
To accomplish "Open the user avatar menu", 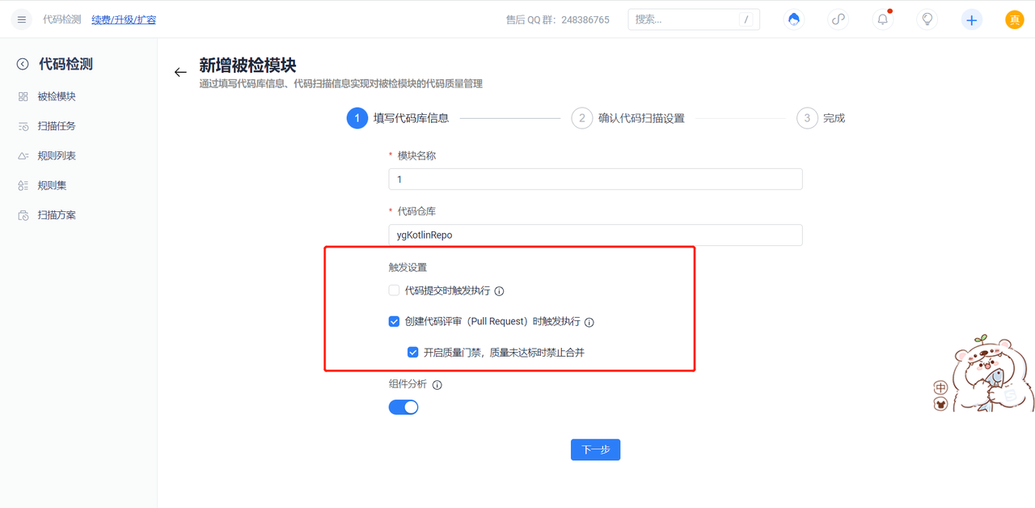I will 1014,19.
